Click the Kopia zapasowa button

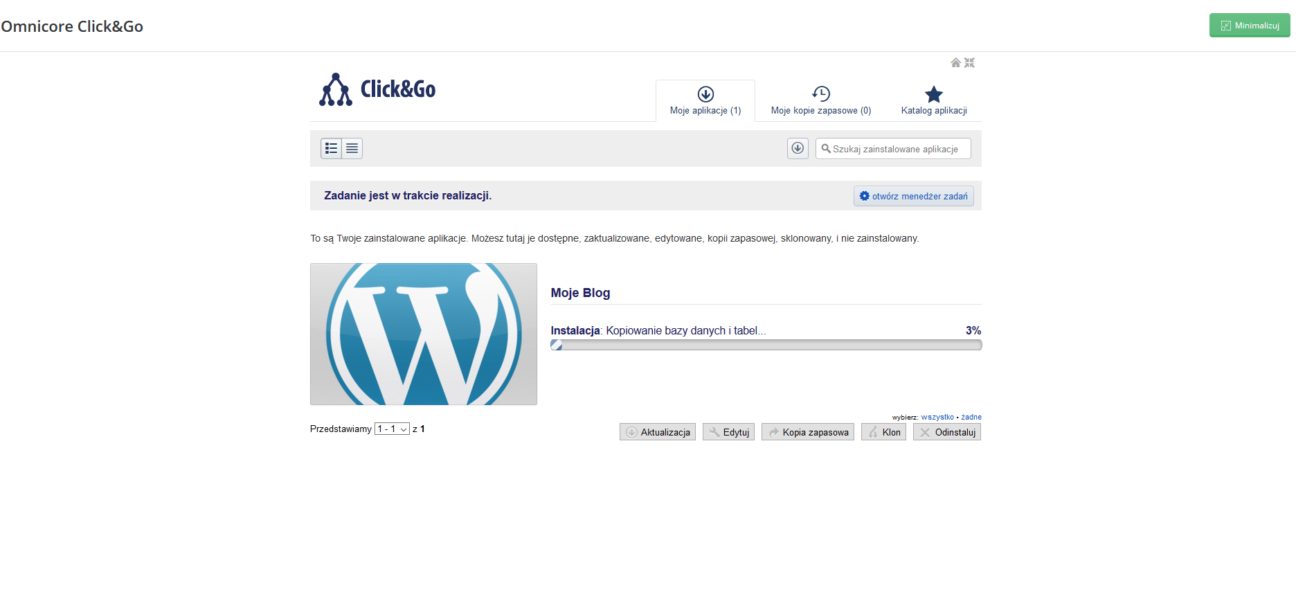807,432
